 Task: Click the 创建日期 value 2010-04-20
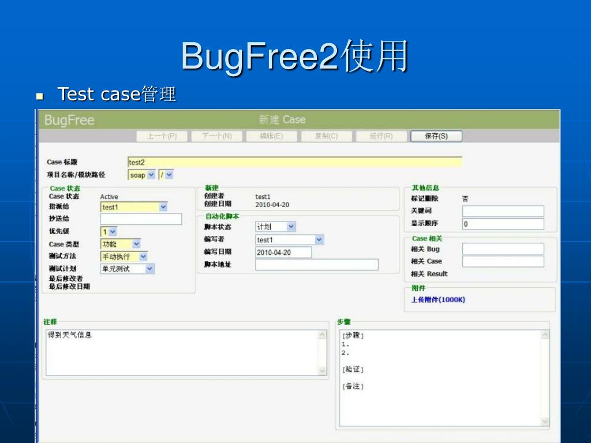click(272, 205)
